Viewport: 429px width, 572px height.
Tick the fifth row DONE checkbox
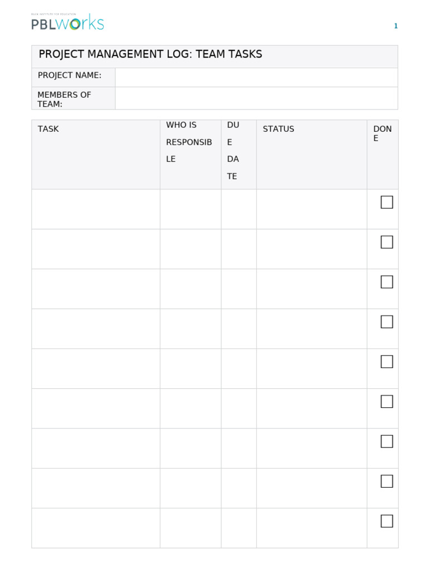[x=387, y=361]
